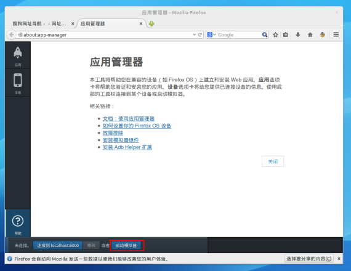
Task: Open link 如何设置你的 Firefox OS 设备
Action: click(137, 126)
